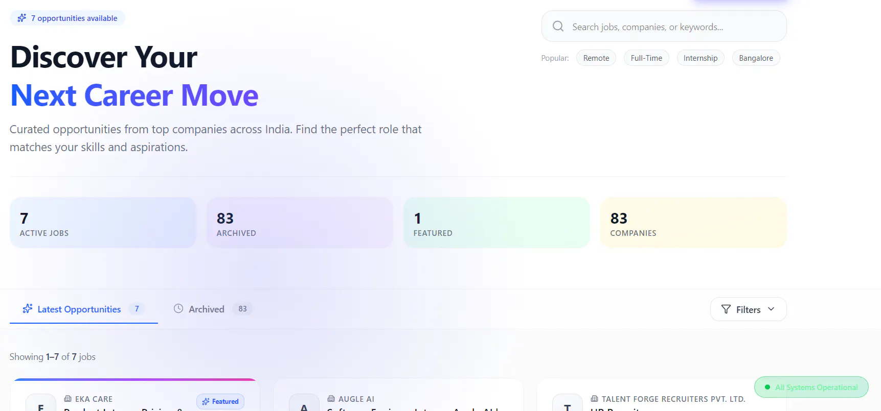Click the clock icon on Archived tab
This screenshot has width=881, height=411.
[x=178, y=308]
